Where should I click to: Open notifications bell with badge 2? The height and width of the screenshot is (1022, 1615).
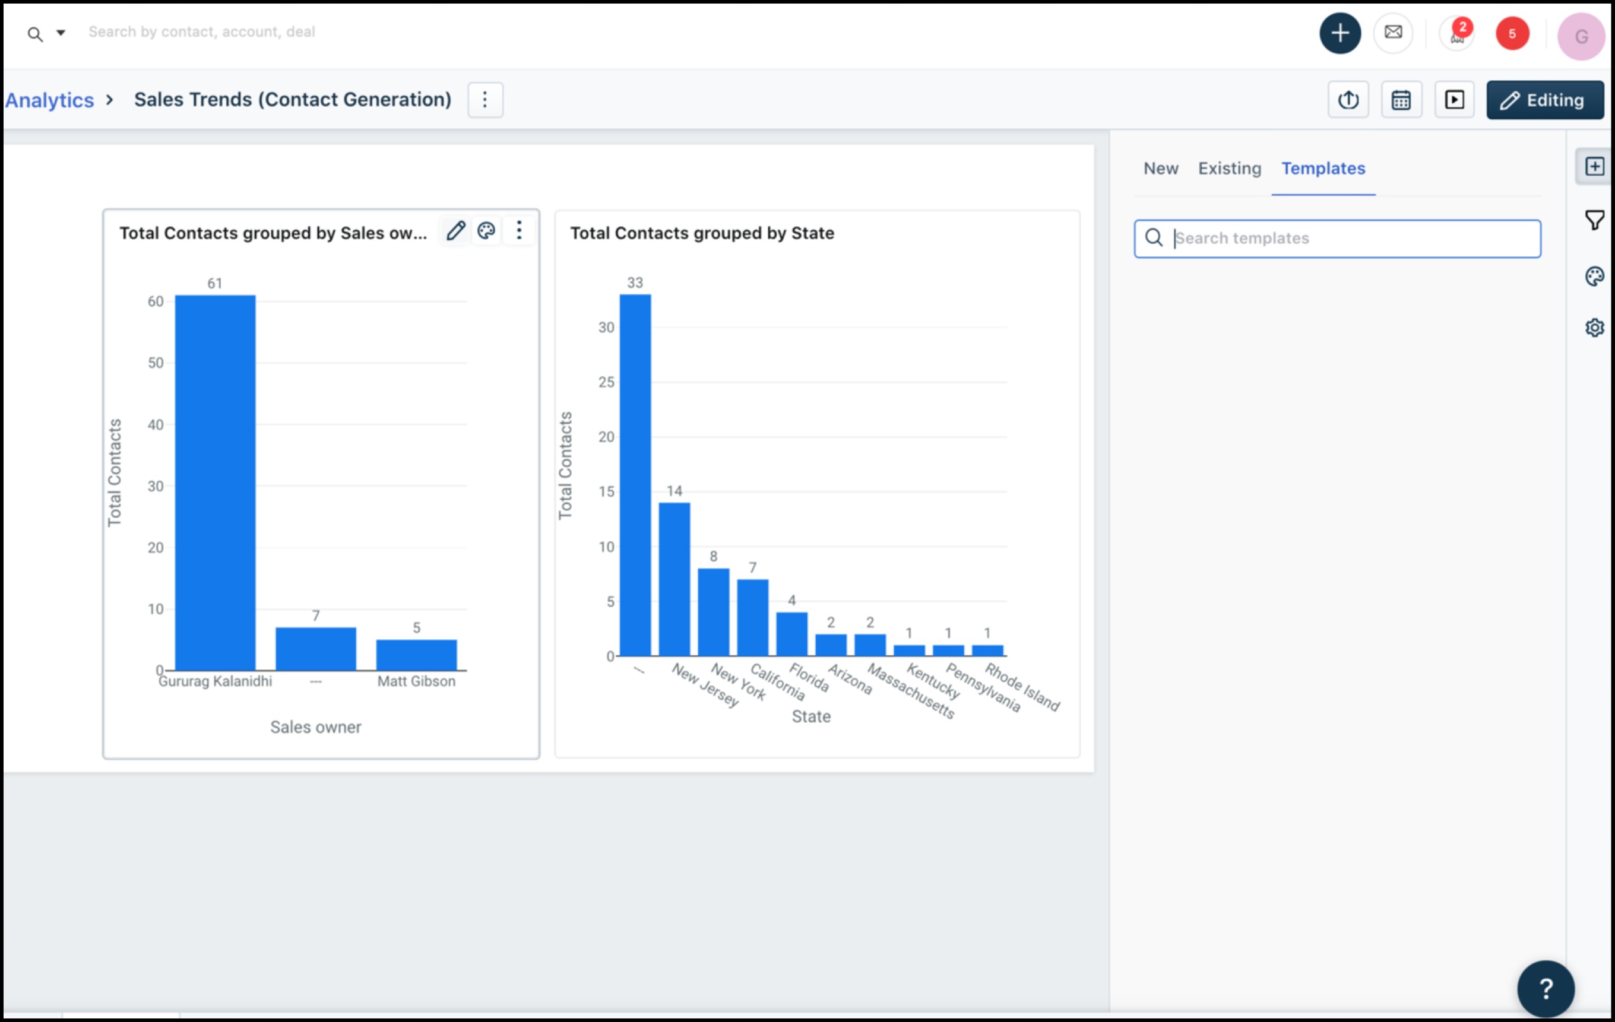coord(1456,33)
